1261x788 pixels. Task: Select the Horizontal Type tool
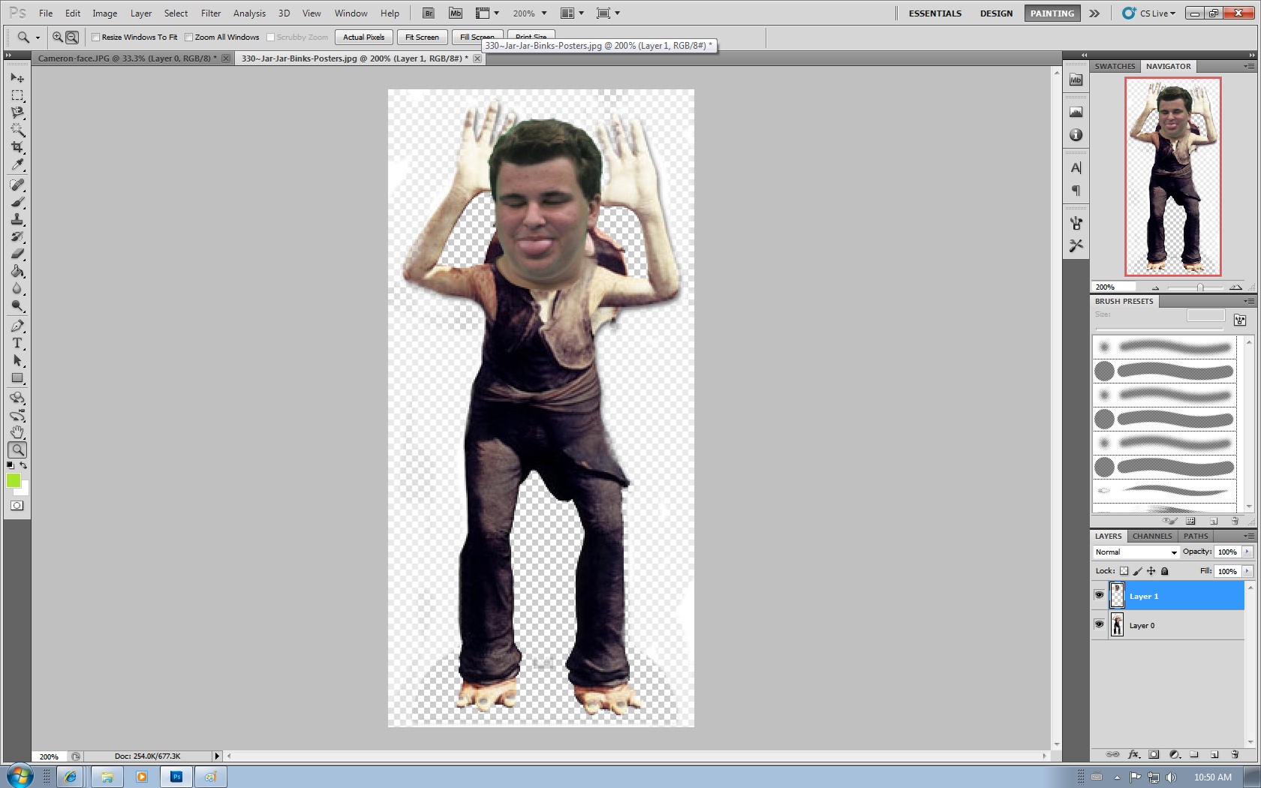pyautogui.click(x=17, y=343)
